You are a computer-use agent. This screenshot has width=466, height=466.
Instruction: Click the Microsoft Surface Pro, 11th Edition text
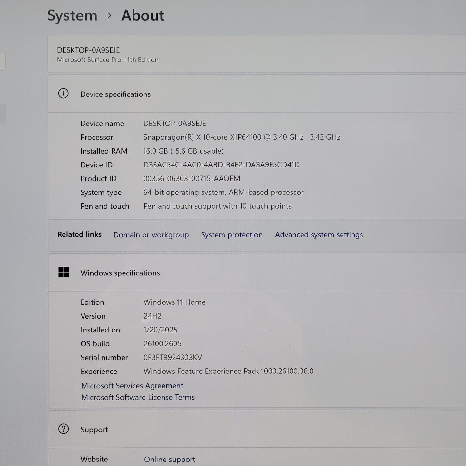point(108,60)
